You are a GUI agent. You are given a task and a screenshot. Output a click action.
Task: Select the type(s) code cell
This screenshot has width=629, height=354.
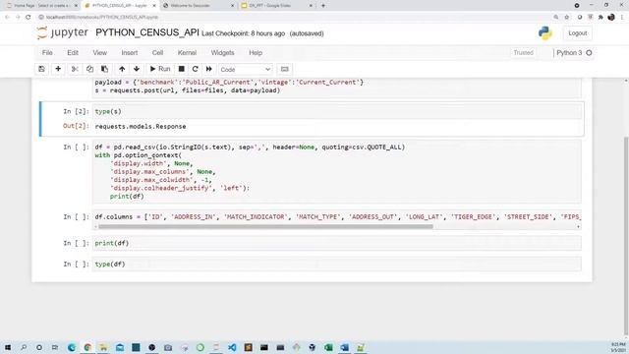pos(337,111)
